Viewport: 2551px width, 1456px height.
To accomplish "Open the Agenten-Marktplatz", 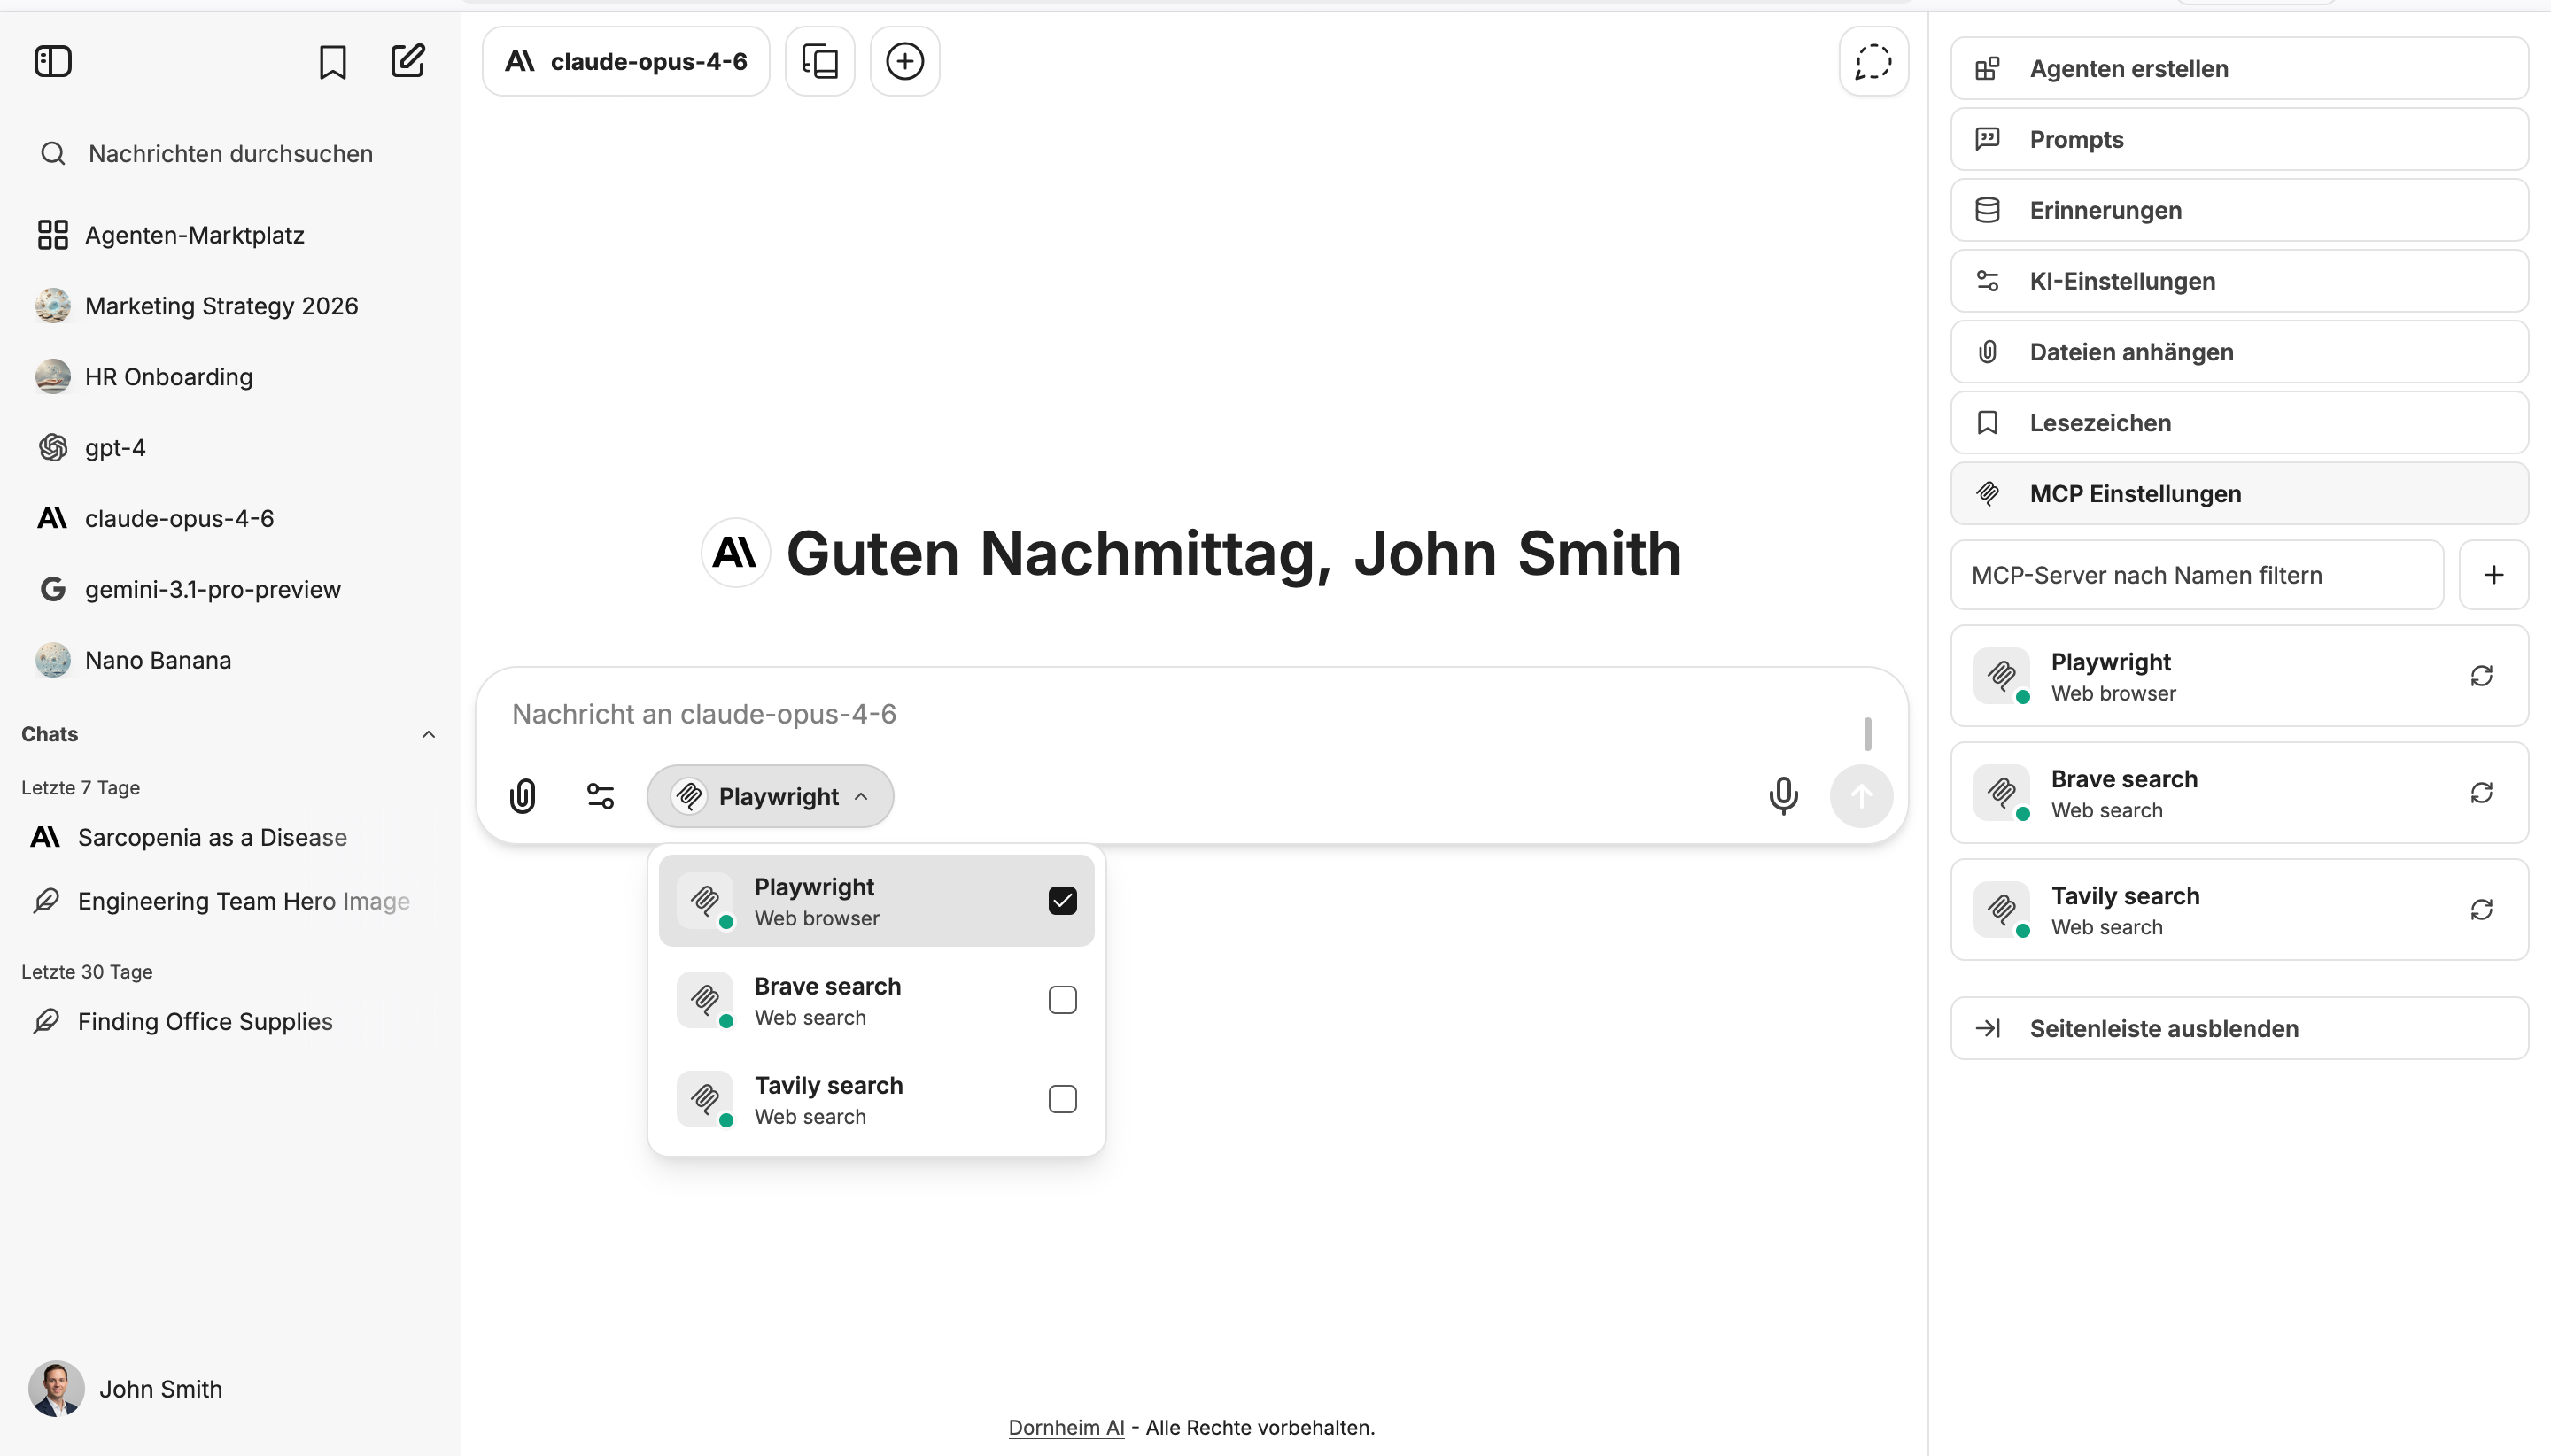I will [x=194, y=234].
